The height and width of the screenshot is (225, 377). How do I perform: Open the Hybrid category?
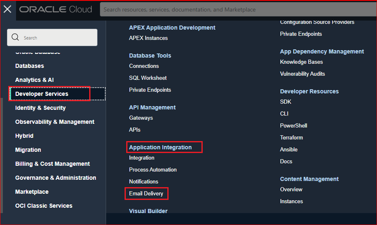tap(24, 136)
